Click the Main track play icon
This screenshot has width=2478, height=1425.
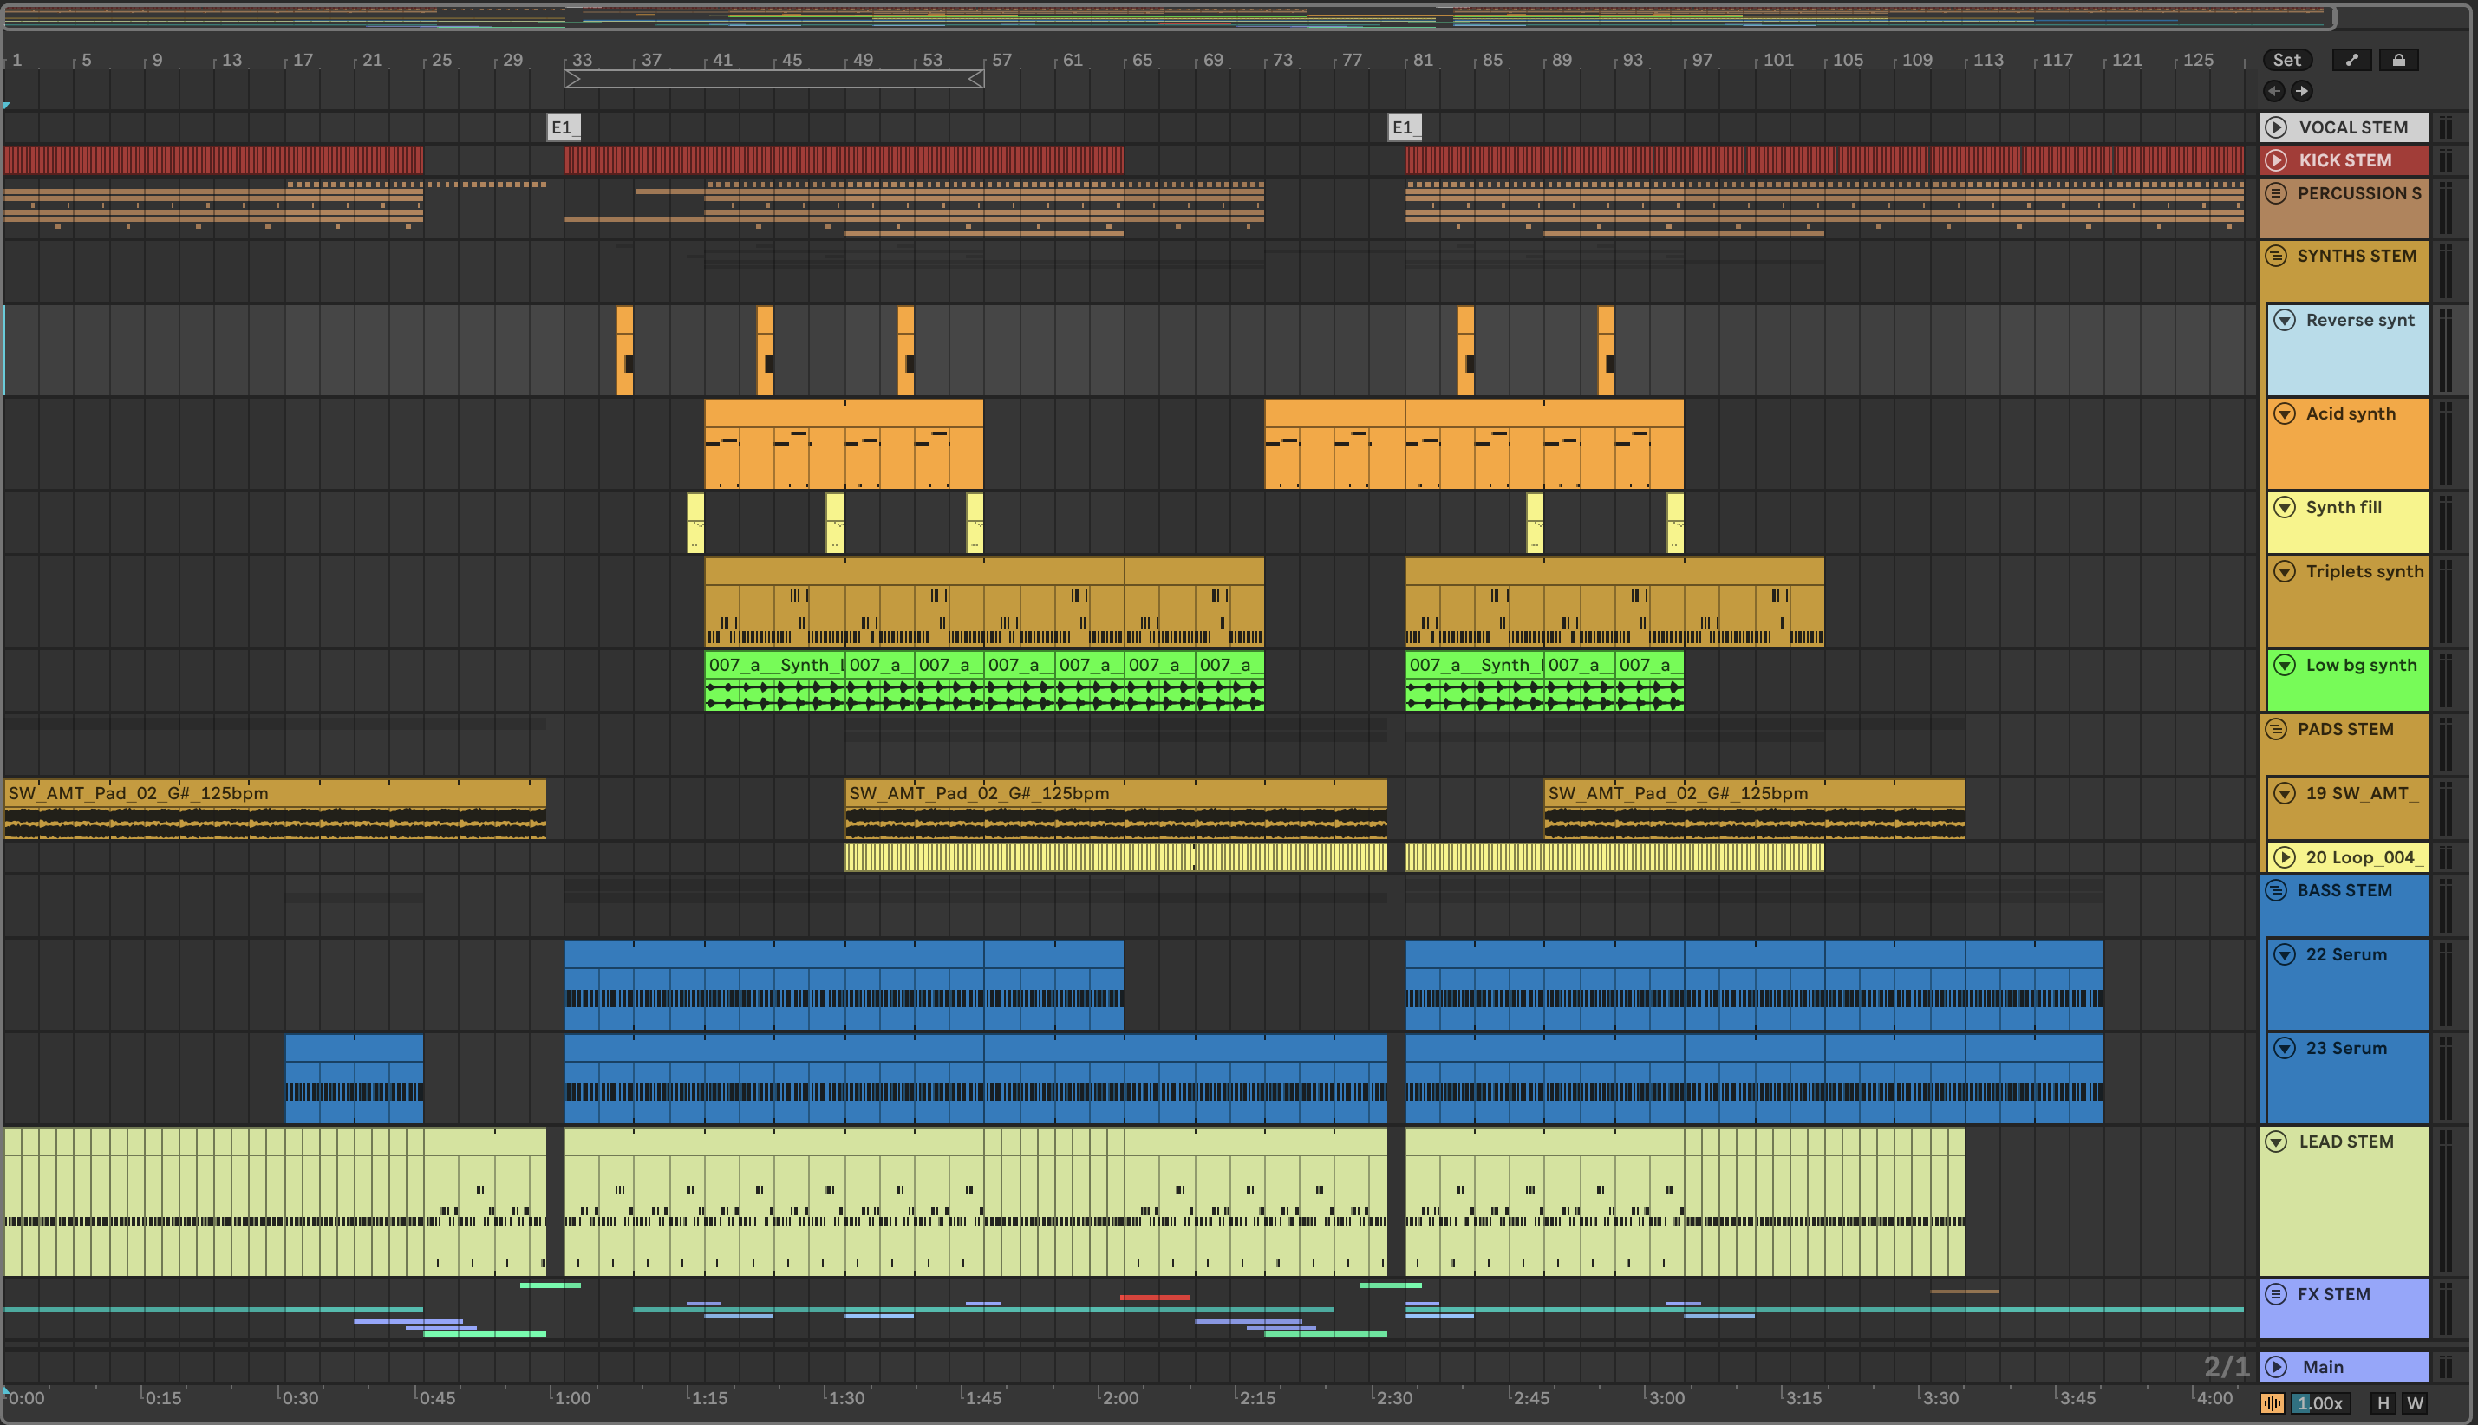2276,1366
